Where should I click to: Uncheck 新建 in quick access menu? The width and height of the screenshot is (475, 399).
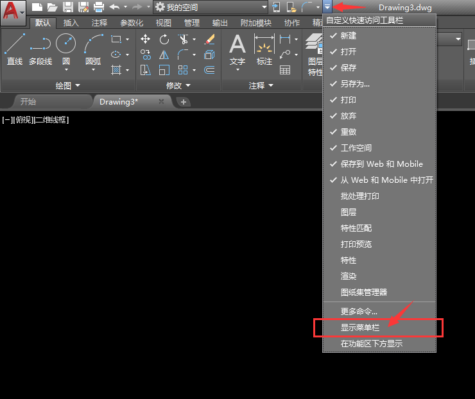pyautogui.click(x=379, y=36)
